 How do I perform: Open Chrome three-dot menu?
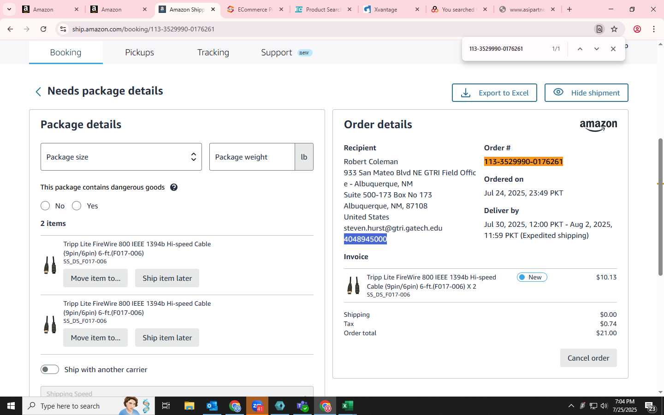(x=654, y=29)
